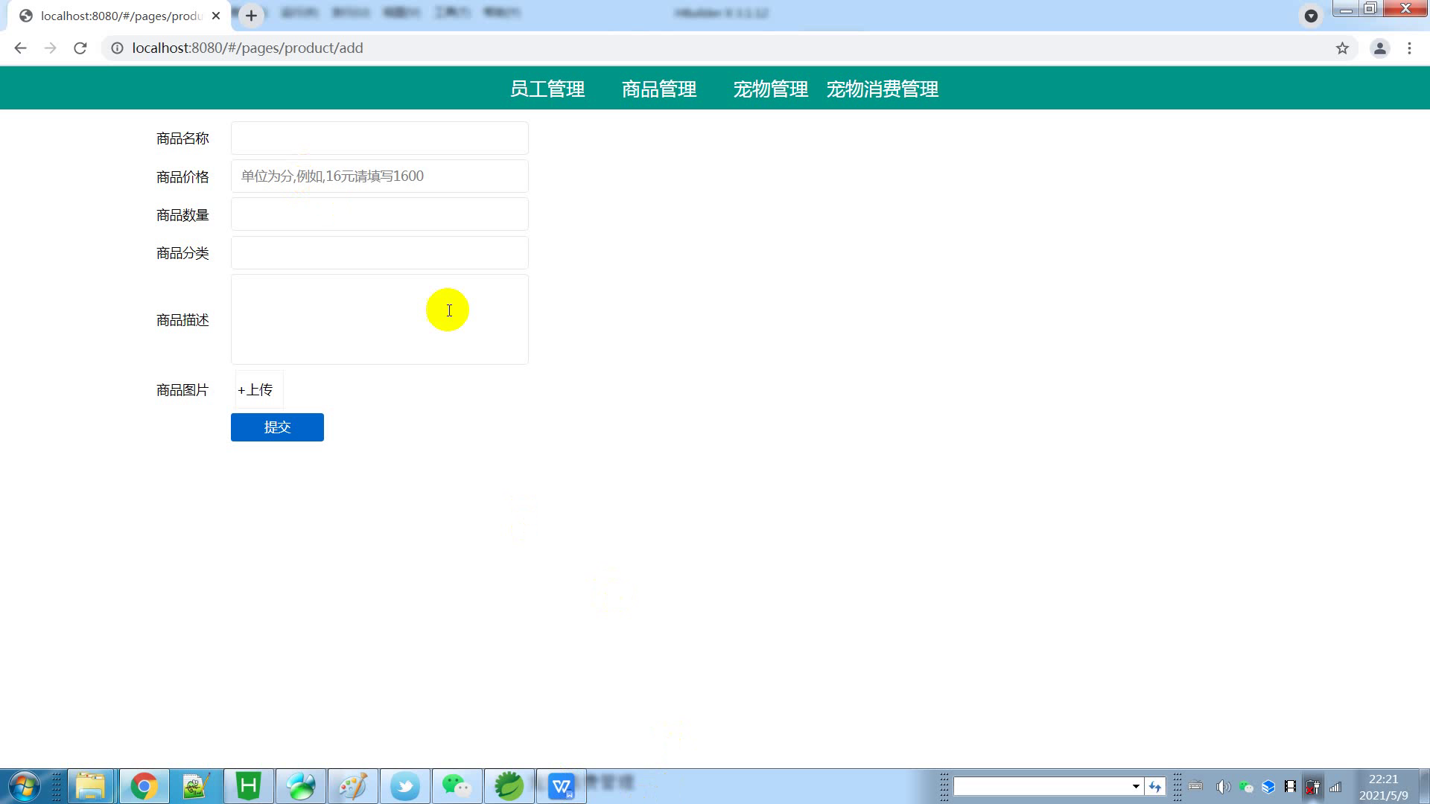Viewport: 1430px width, 804px height.
Task: Open 商品管理 navigation menu
Action: [x=659, y=89]
